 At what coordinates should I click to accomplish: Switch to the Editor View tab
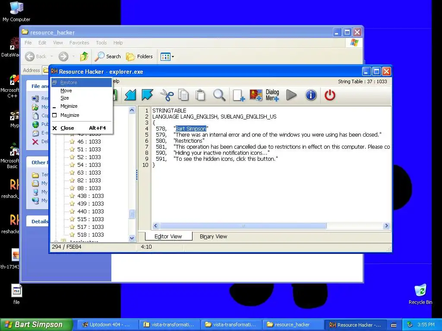tap(168, 237)
